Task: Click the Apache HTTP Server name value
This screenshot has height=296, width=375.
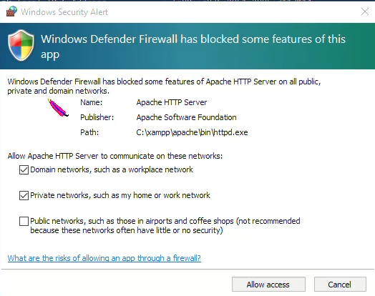Action: 172,102
